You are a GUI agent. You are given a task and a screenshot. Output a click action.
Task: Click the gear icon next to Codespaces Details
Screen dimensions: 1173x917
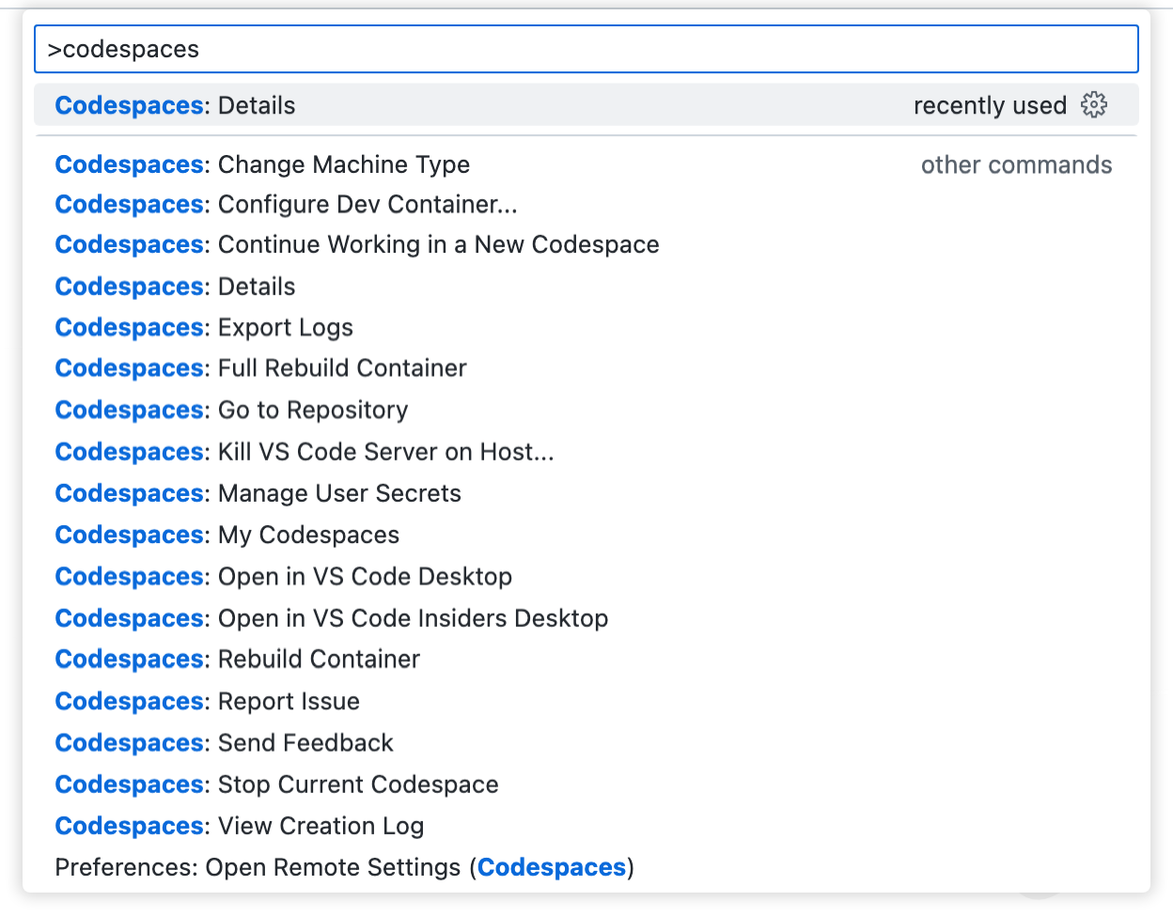1094,105
